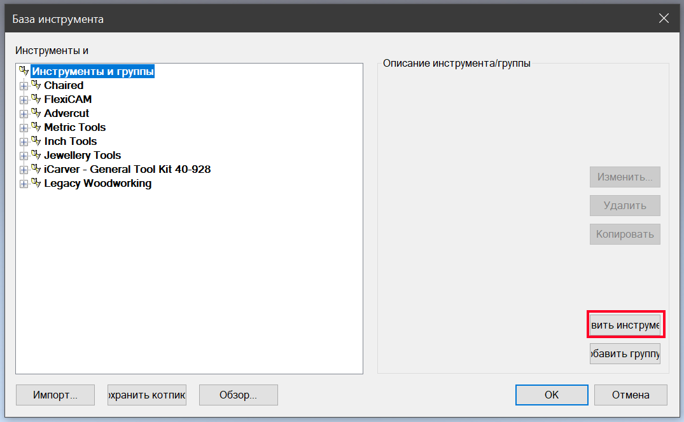Image resolution: width=684 pixels, height=422 pixels.
Task: Click the Metric Tools group icon
Action: 36,127
